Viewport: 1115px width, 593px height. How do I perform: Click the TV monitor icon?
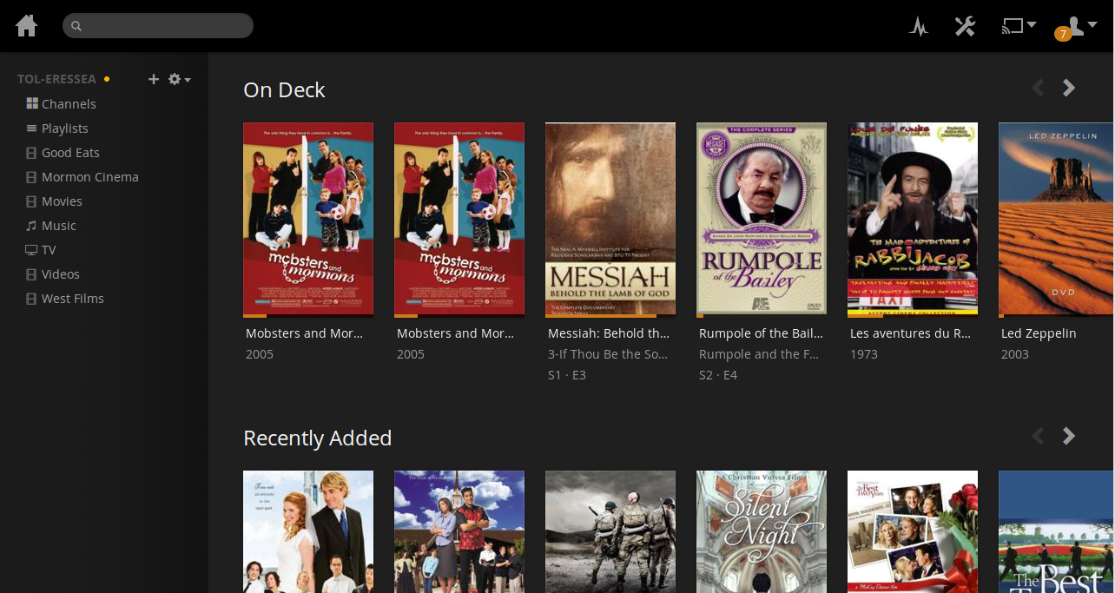click(32, 250)
